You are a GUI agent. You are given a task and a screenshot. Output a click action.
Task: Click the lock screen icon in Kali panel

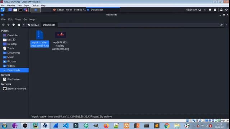(x=221, y=10)
